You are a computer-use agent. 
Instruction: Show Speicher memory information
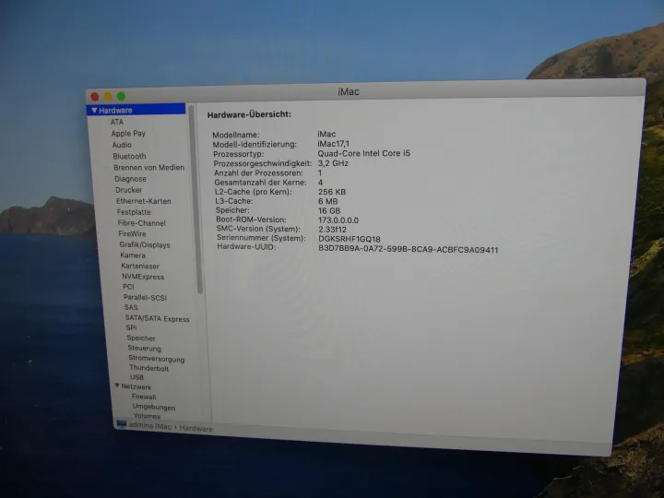141,338
